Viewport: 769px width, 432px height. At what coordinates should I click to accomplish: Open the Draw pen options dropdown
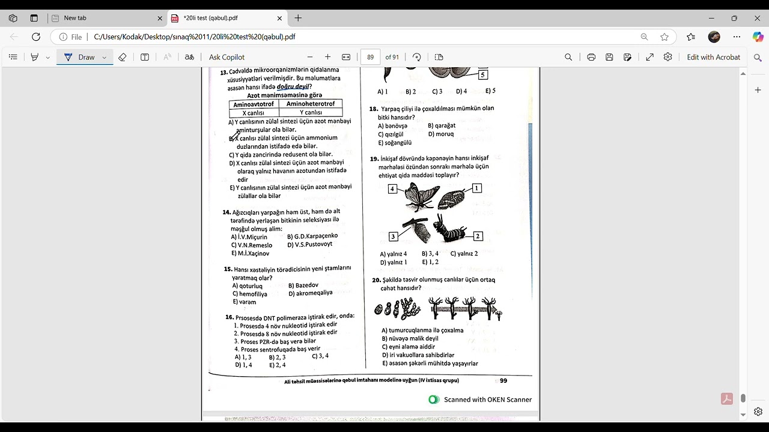tap(105, 57)
